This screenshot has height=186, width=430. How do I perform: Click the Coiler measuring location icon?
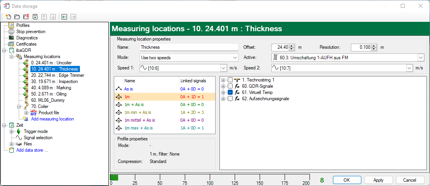point(27,106)
